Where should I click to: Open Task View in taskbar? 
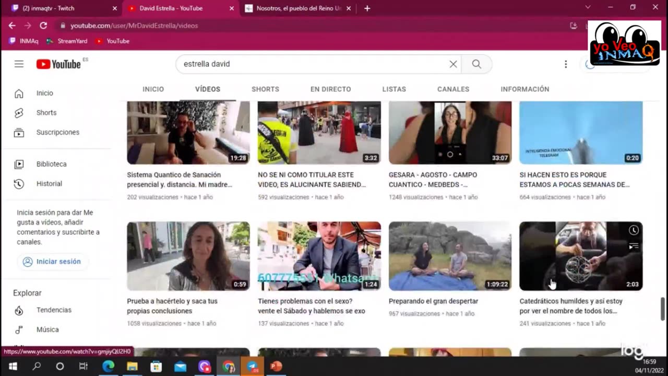[83, 367]
